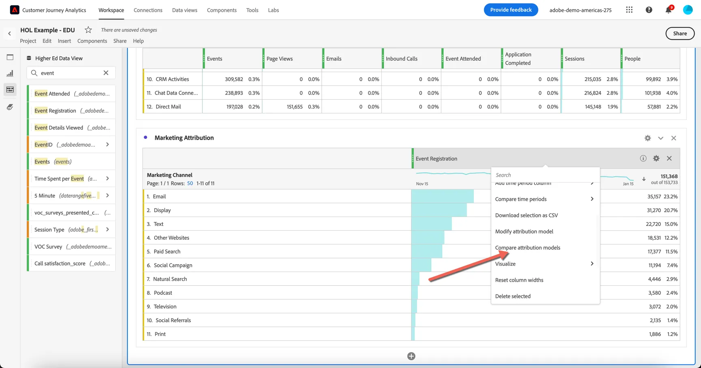Viewport: 701px width, 368px height.
Task: Expand the Session Type dimension chevron
Action: coord(108,230)
